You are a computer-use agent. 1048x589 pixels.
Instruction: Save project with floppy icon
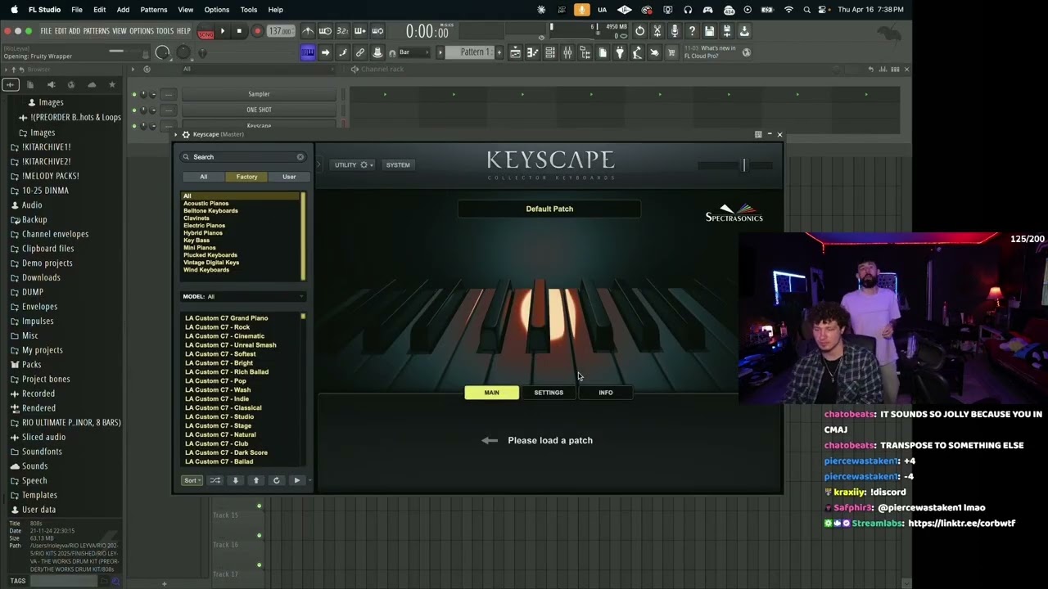709,31
